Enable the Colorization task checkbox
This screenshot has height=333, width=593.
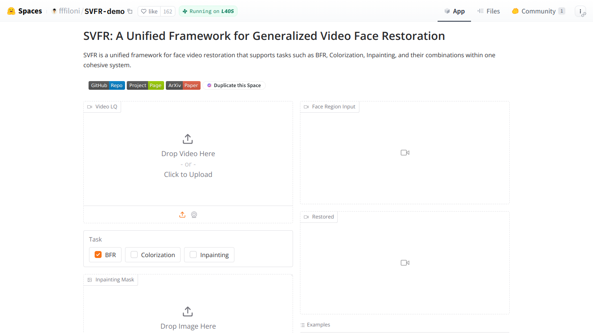coord(134,255)
